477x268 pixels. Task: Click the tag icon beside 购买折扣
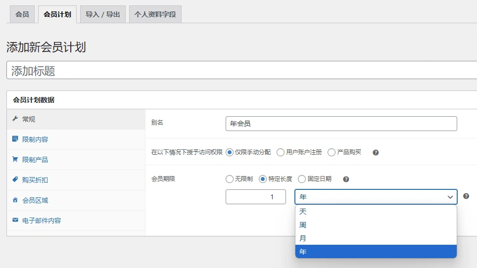pyautogui.click(x=15, y=179)
